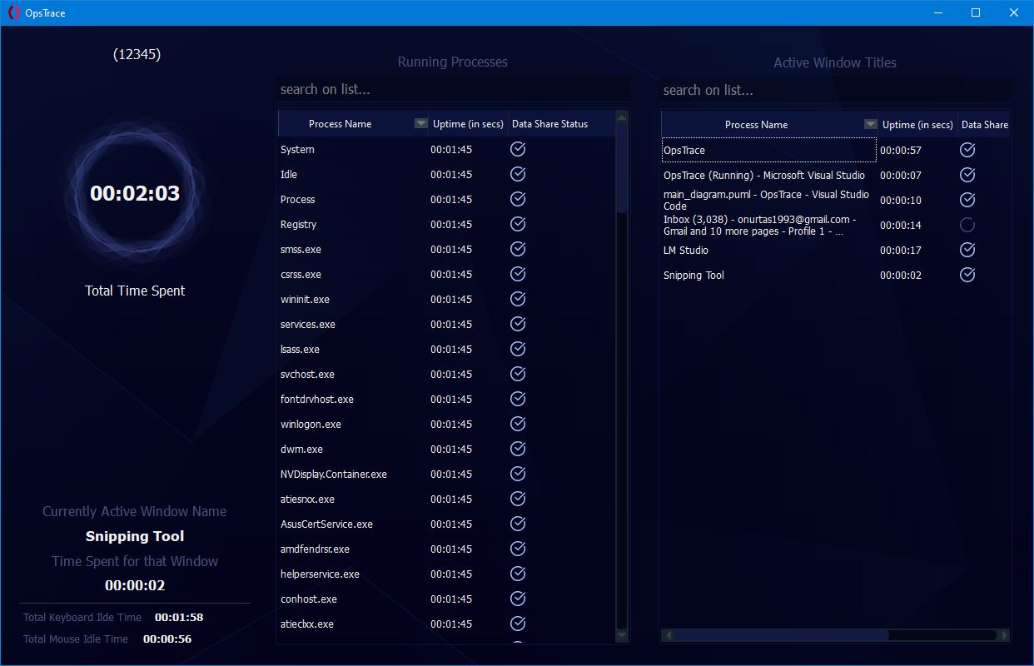Click data share status icon for lsass.exe
This screenshot has width=1034, height=666.
pos(518,349)
